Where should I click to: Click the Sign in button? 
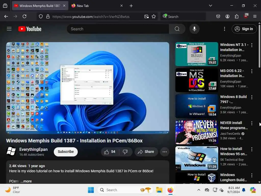pos(244,29)
